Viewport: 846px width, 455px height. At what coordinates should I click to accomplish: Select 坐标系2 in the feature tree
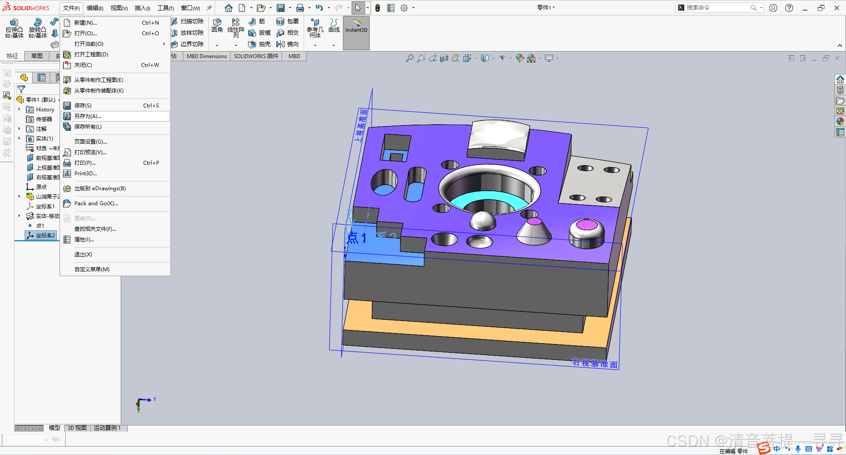[41, 236]
